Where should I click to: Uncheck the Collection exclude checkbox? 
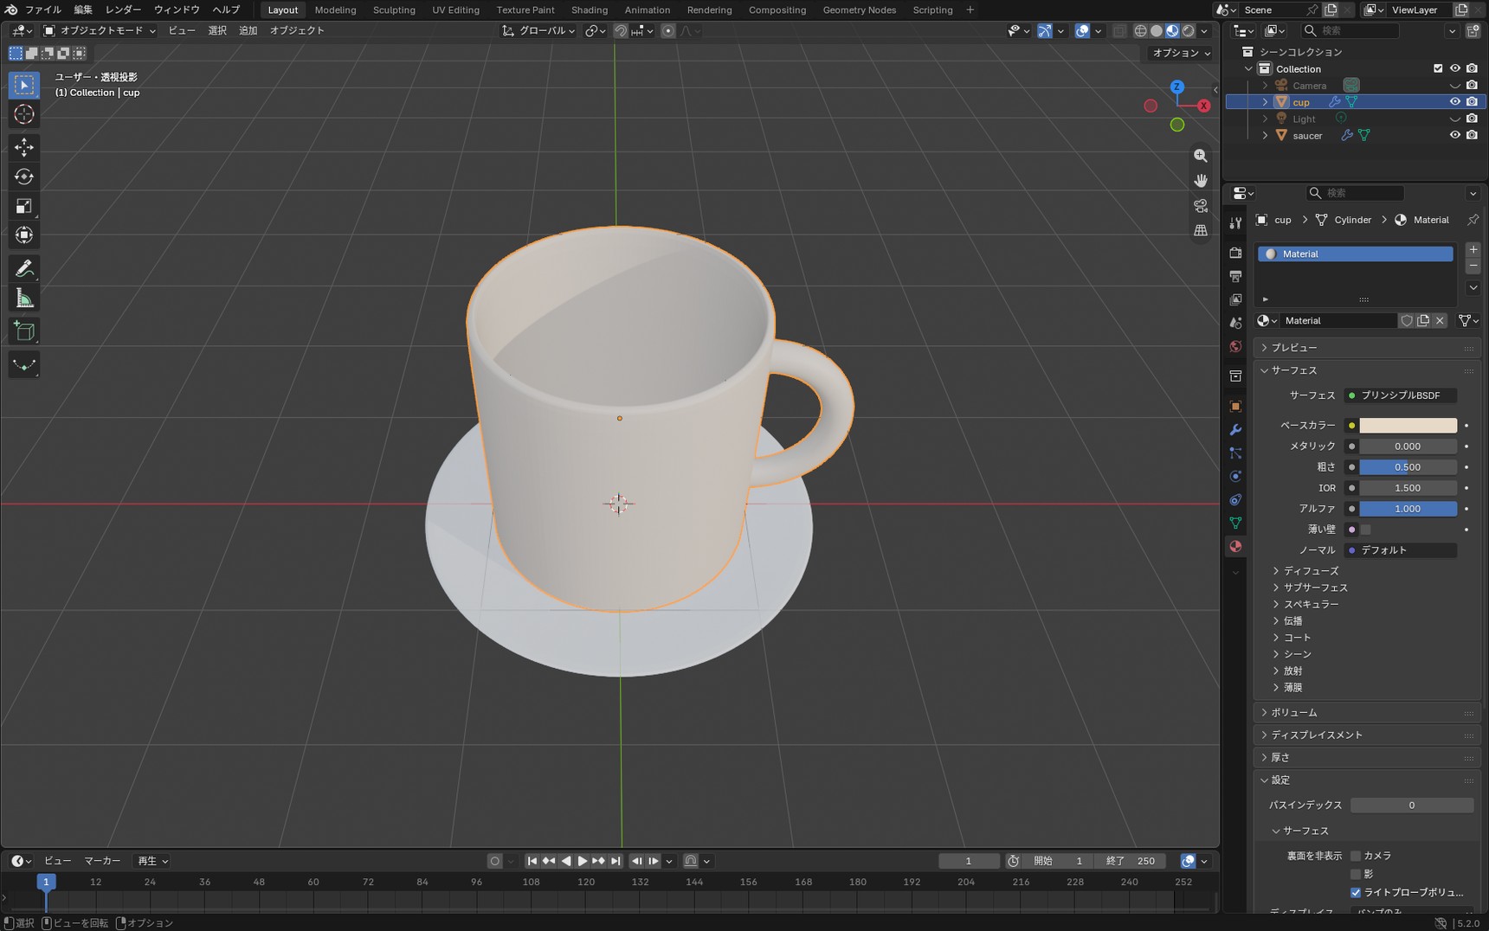point(1438,68)
